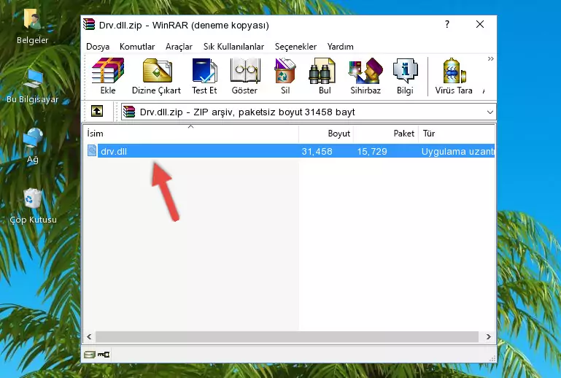Start Virüs Tara scan
Screen dimensions: 561x378
(x=454, y=76)
